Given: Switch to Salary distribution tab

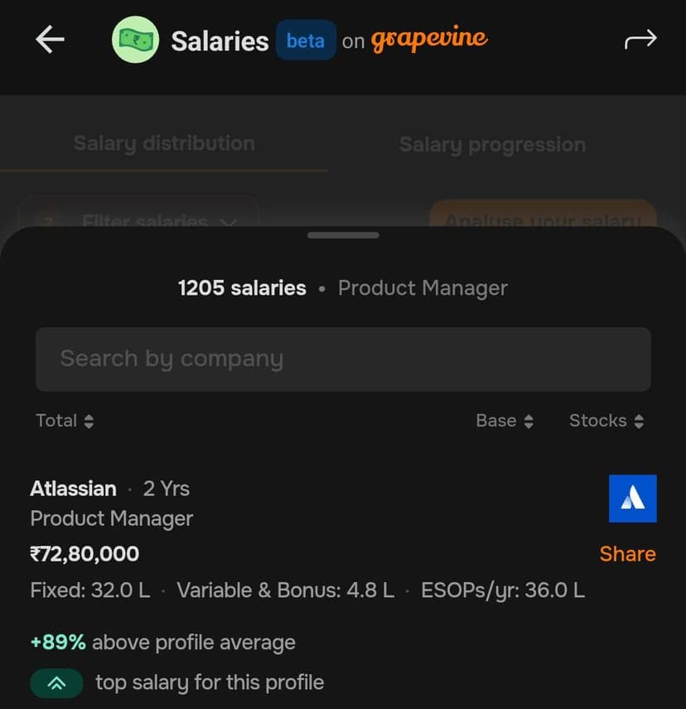Looking at the screenshot, I should click(164, 143).
